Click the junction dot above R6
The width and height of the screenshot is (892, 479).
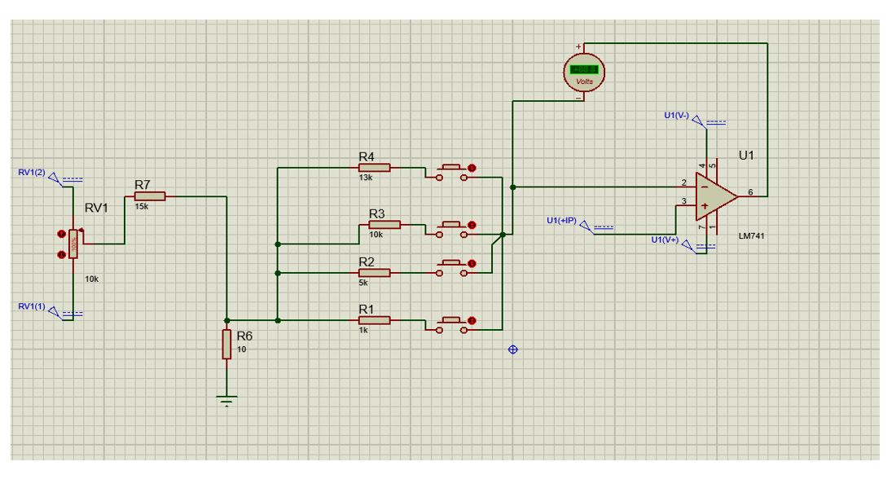pos(227,321)
